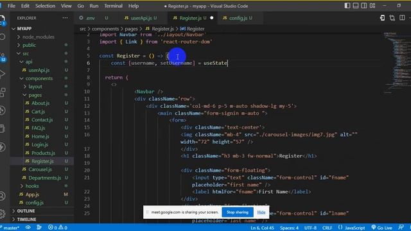
Task: Open Cart.js in the explorer
Action: [x=39, y=112]
